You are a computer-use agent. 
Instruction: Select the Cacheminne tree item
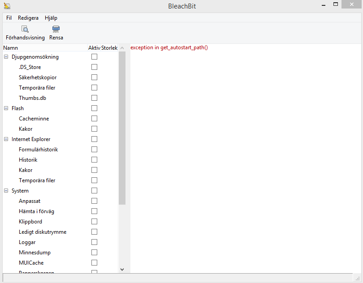34,119
